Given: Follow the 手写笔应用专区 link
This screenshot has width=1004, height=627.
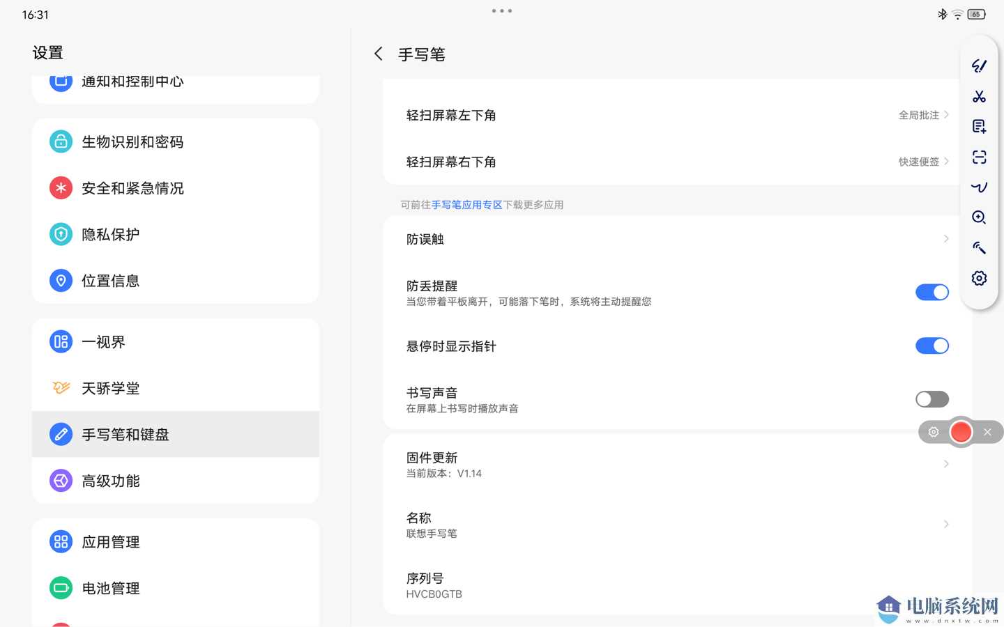Looking at the screenshot, I should click(466, 205).
